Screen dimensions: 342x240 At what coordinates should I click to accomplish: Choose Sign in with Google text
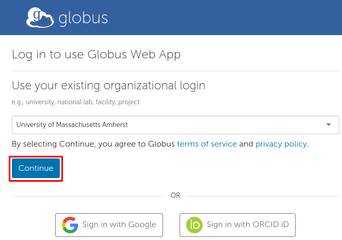pyautogui.click(x=119, y=225)
